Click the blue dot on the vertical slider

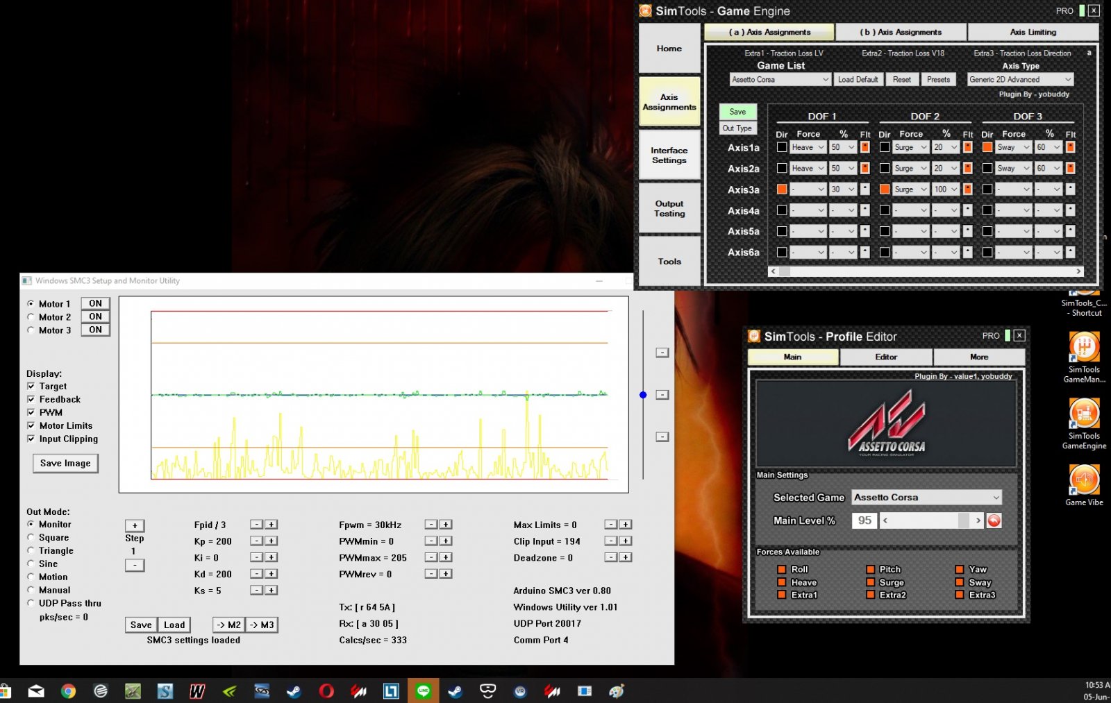643,395
